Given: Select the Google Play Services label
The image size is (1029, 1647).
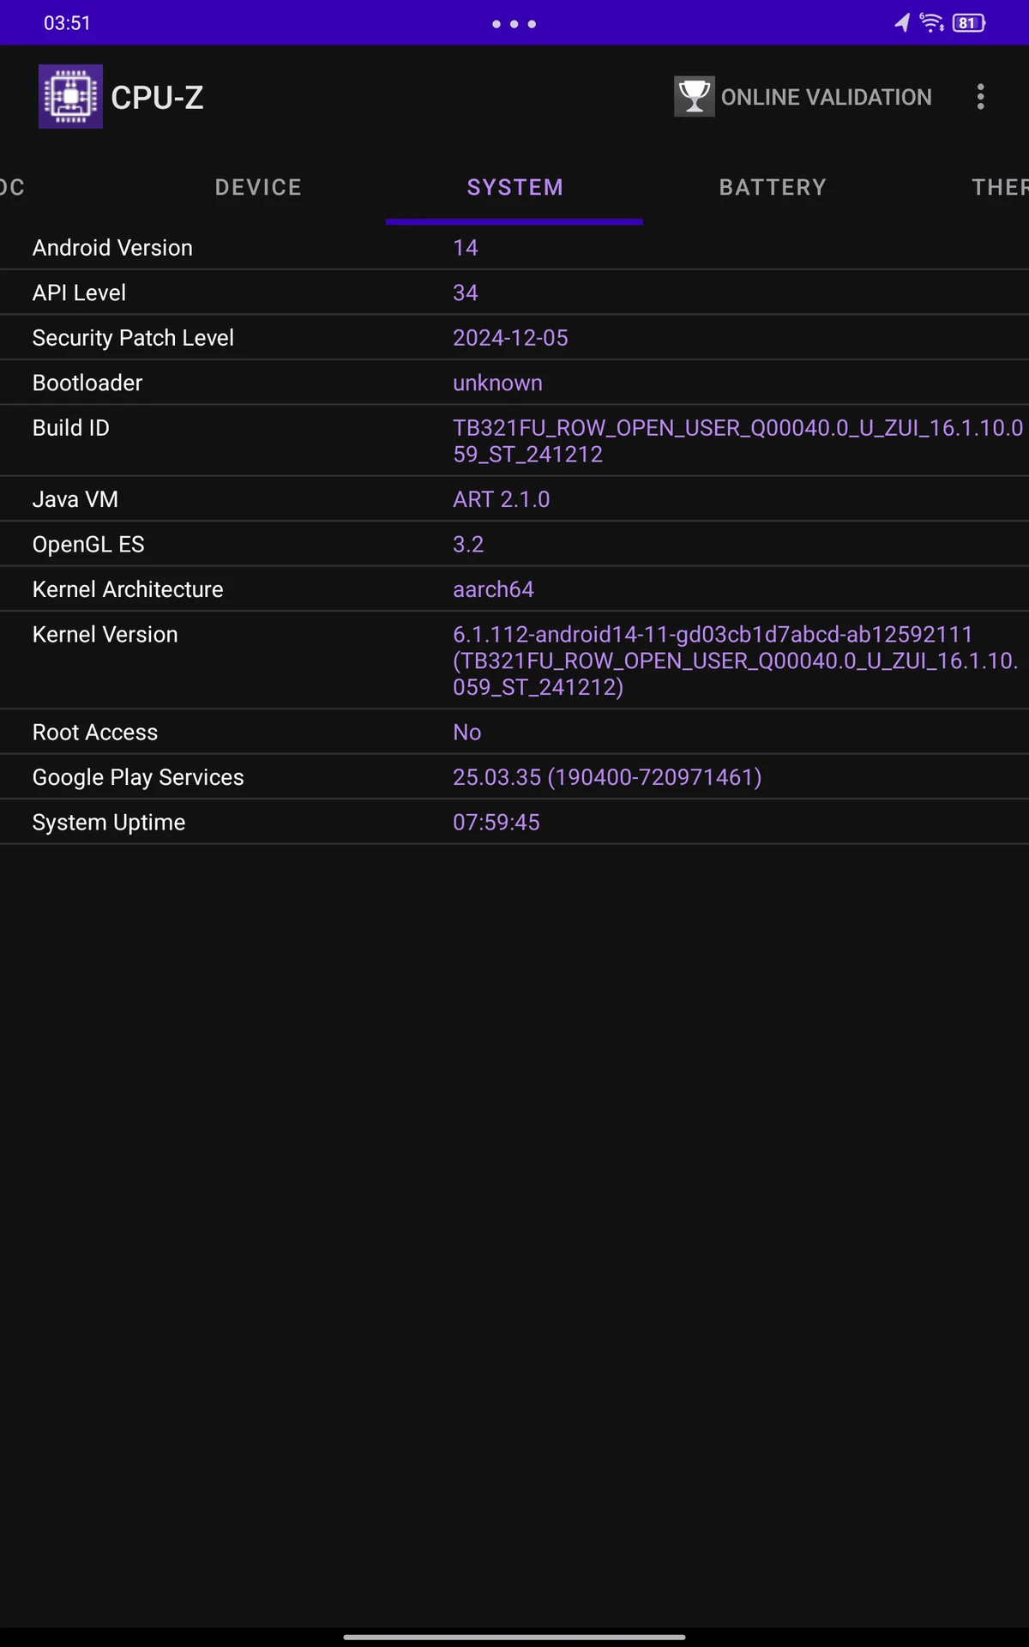Looking at the screenshot, I should 138,777.
